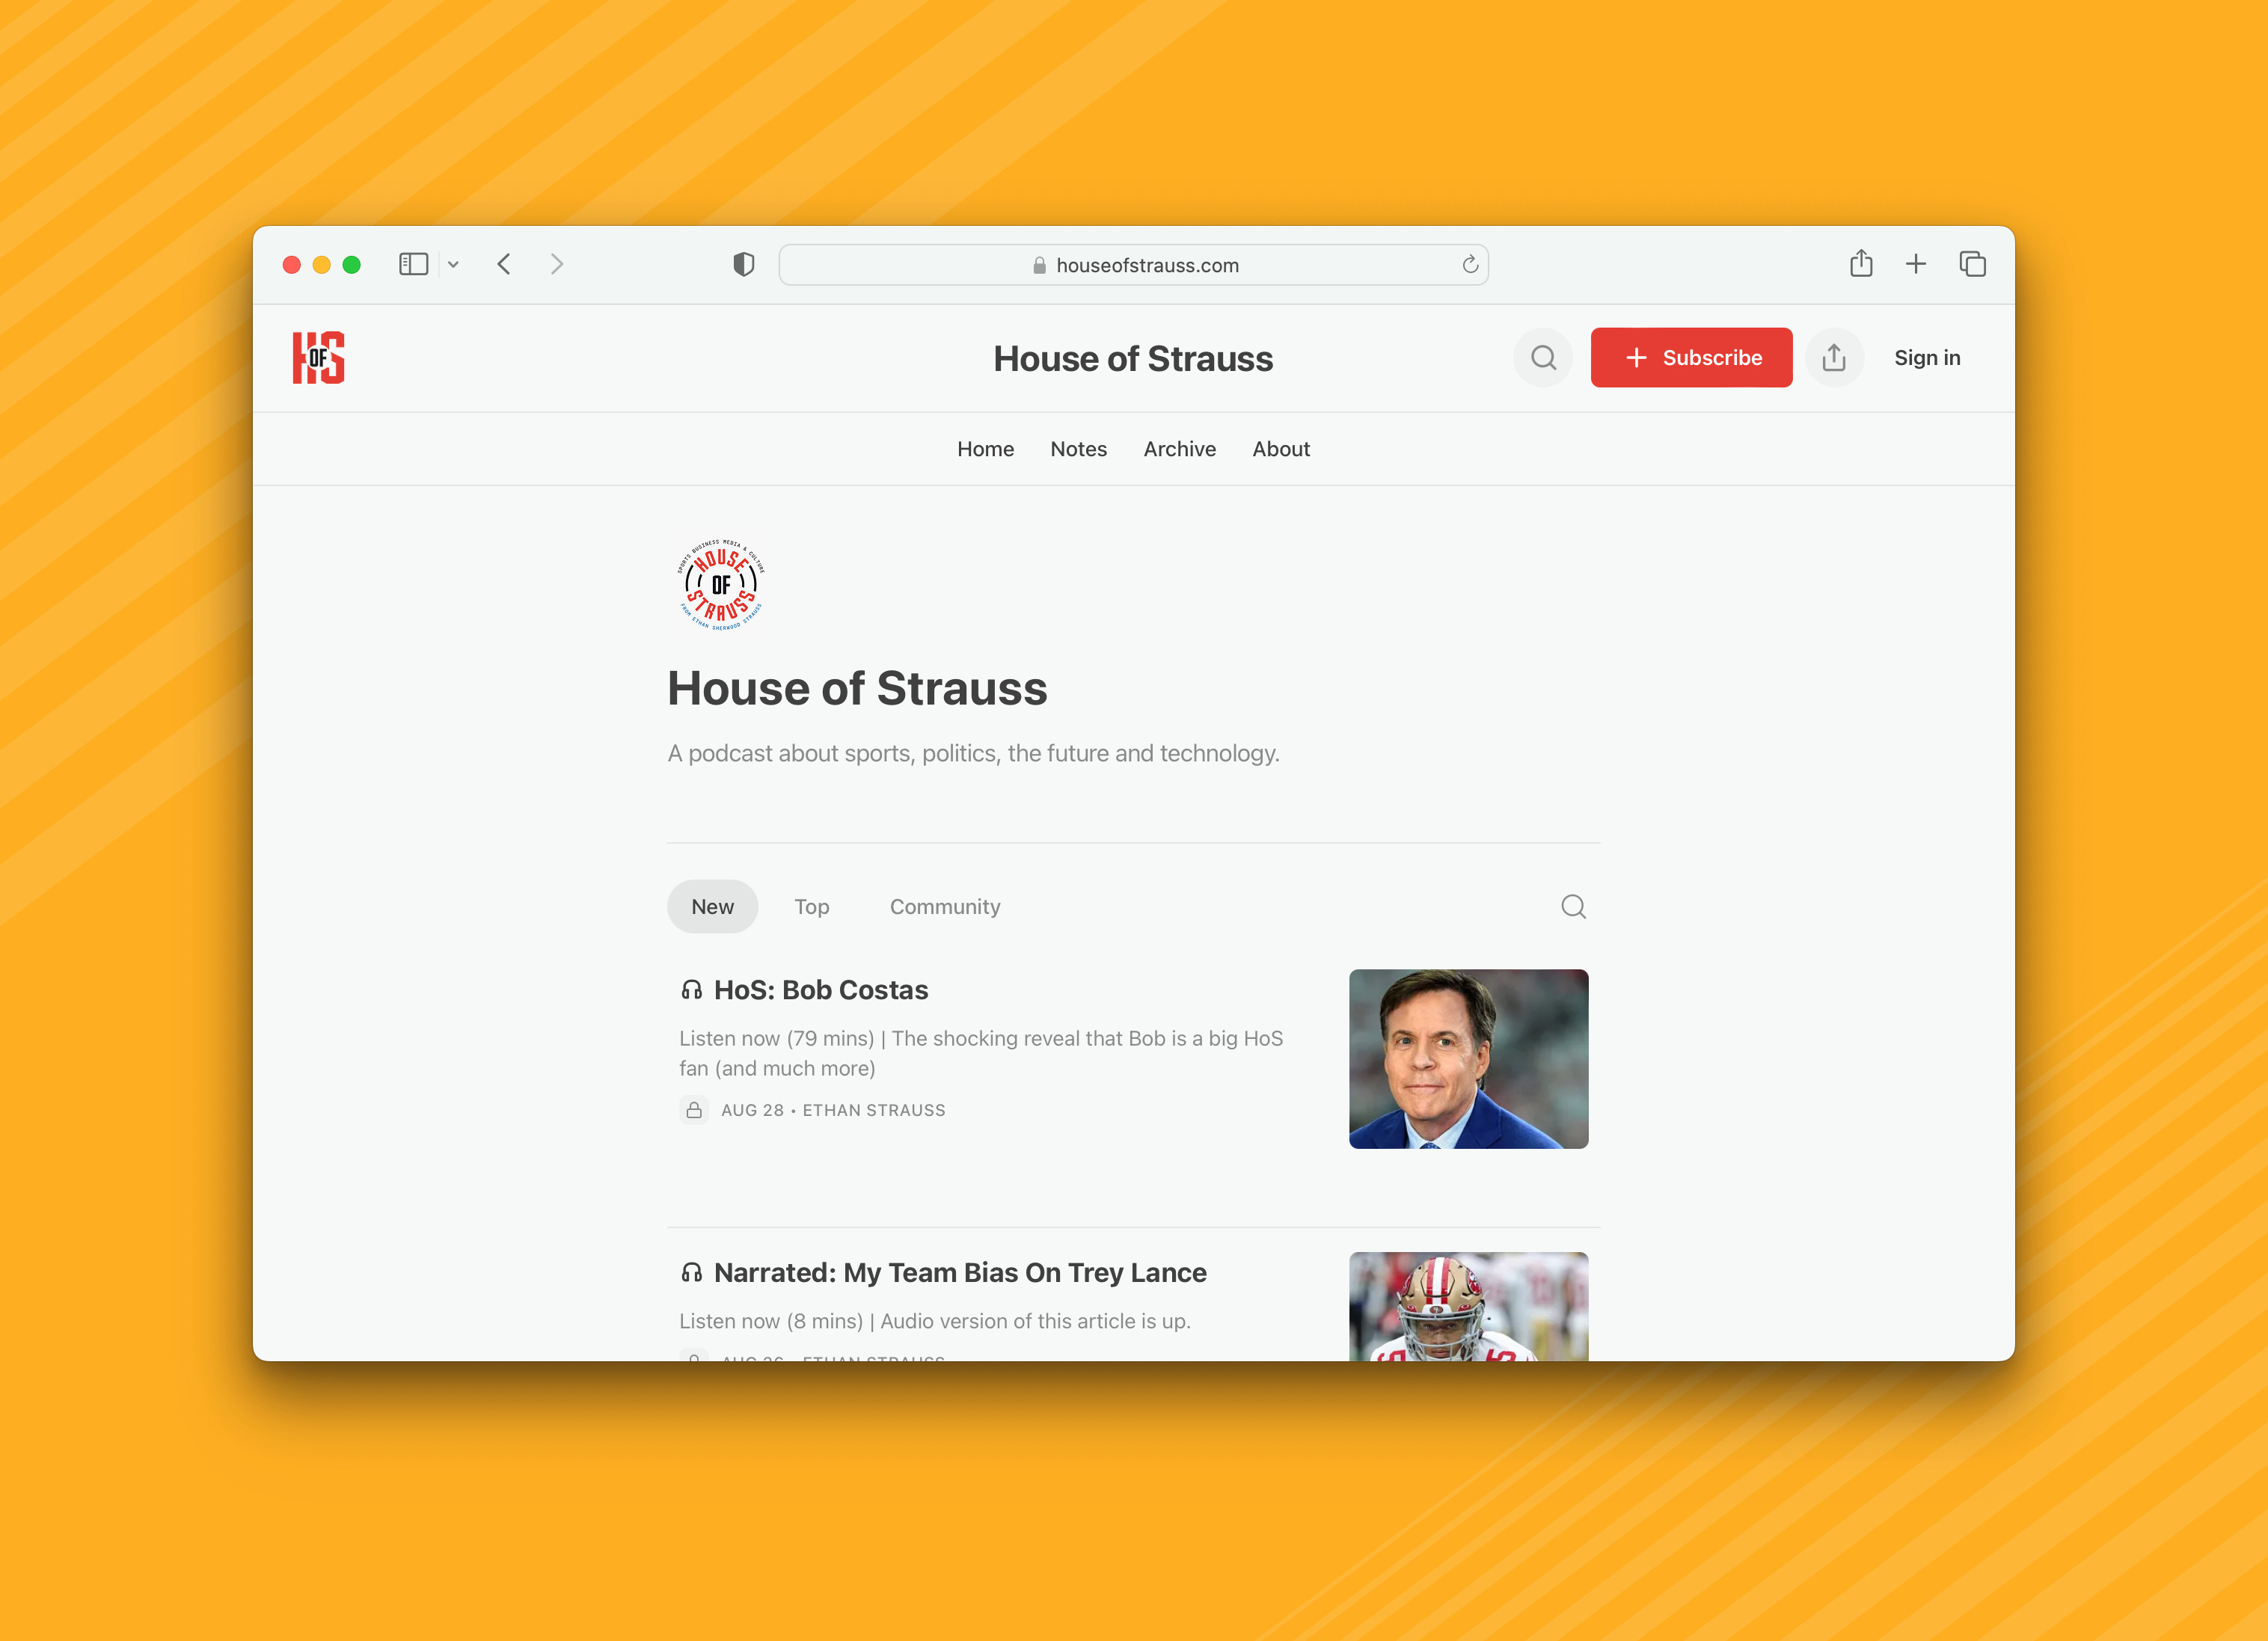Open Safari's share icon in the toolbar
Screen dimensions: 2268x1641
click(1860, 263)
